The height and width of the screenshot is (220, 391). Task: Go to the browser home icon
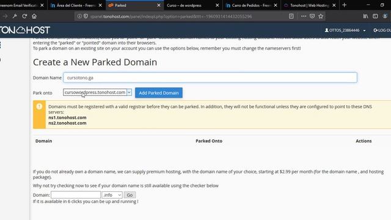point(34,16)
